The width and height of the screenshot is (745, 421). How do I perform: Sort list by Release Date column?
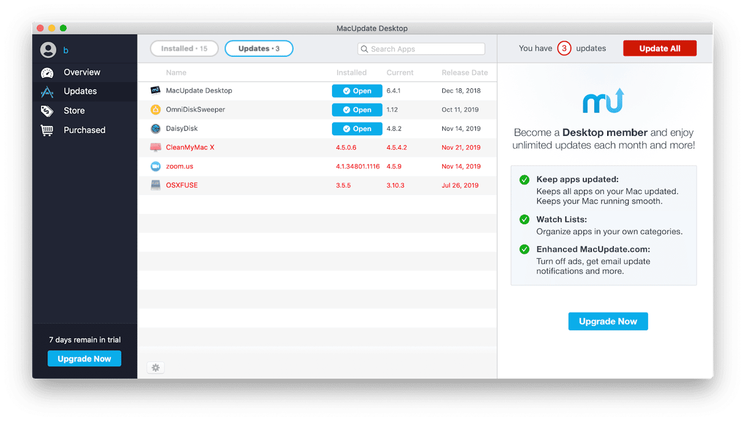[x=464, y=72]
